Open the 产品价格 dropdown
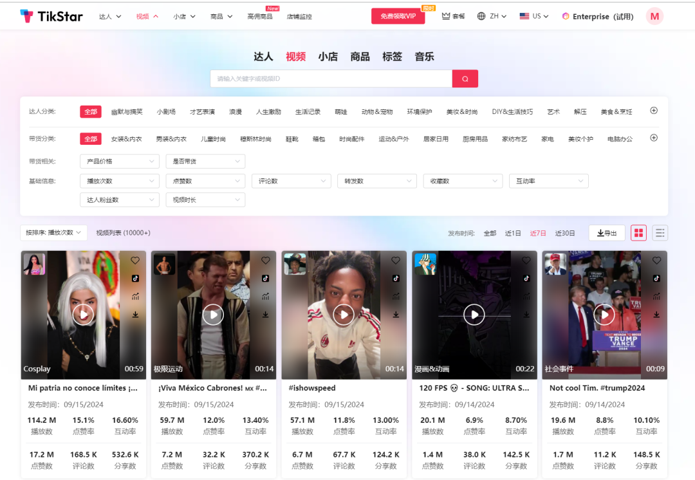The image size is (695, 480). coord(119,161)
